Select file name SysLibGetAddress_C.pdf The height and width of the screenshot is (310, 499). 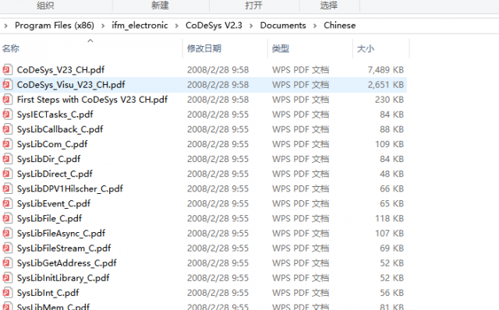67,263
